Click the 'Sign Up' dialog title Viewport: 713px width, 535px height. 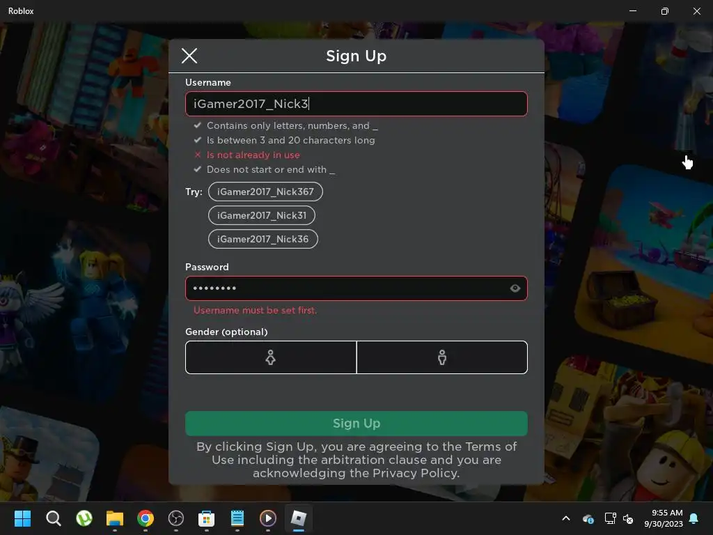point(356,56)
